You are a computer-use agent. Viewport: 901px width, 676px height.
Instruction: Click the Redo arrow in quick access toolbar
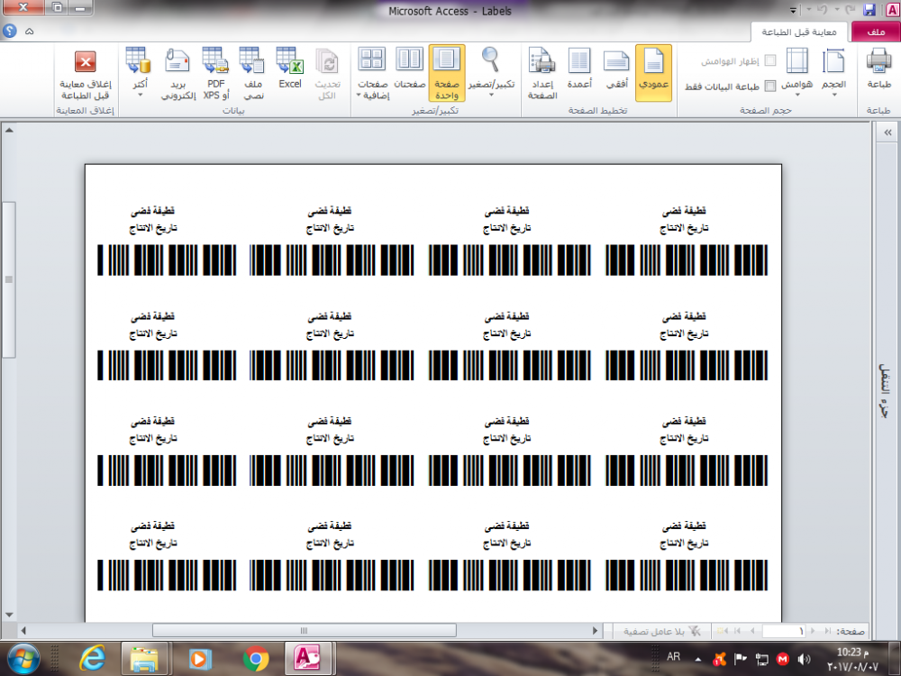click(x=852, y=10)
